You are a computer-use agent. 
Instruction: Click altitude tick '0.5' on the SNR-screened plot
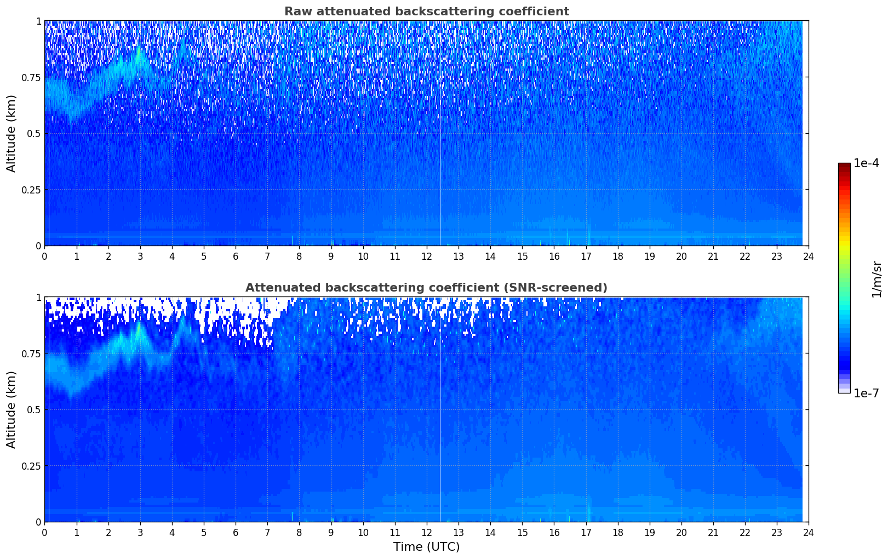coord(34,409)
